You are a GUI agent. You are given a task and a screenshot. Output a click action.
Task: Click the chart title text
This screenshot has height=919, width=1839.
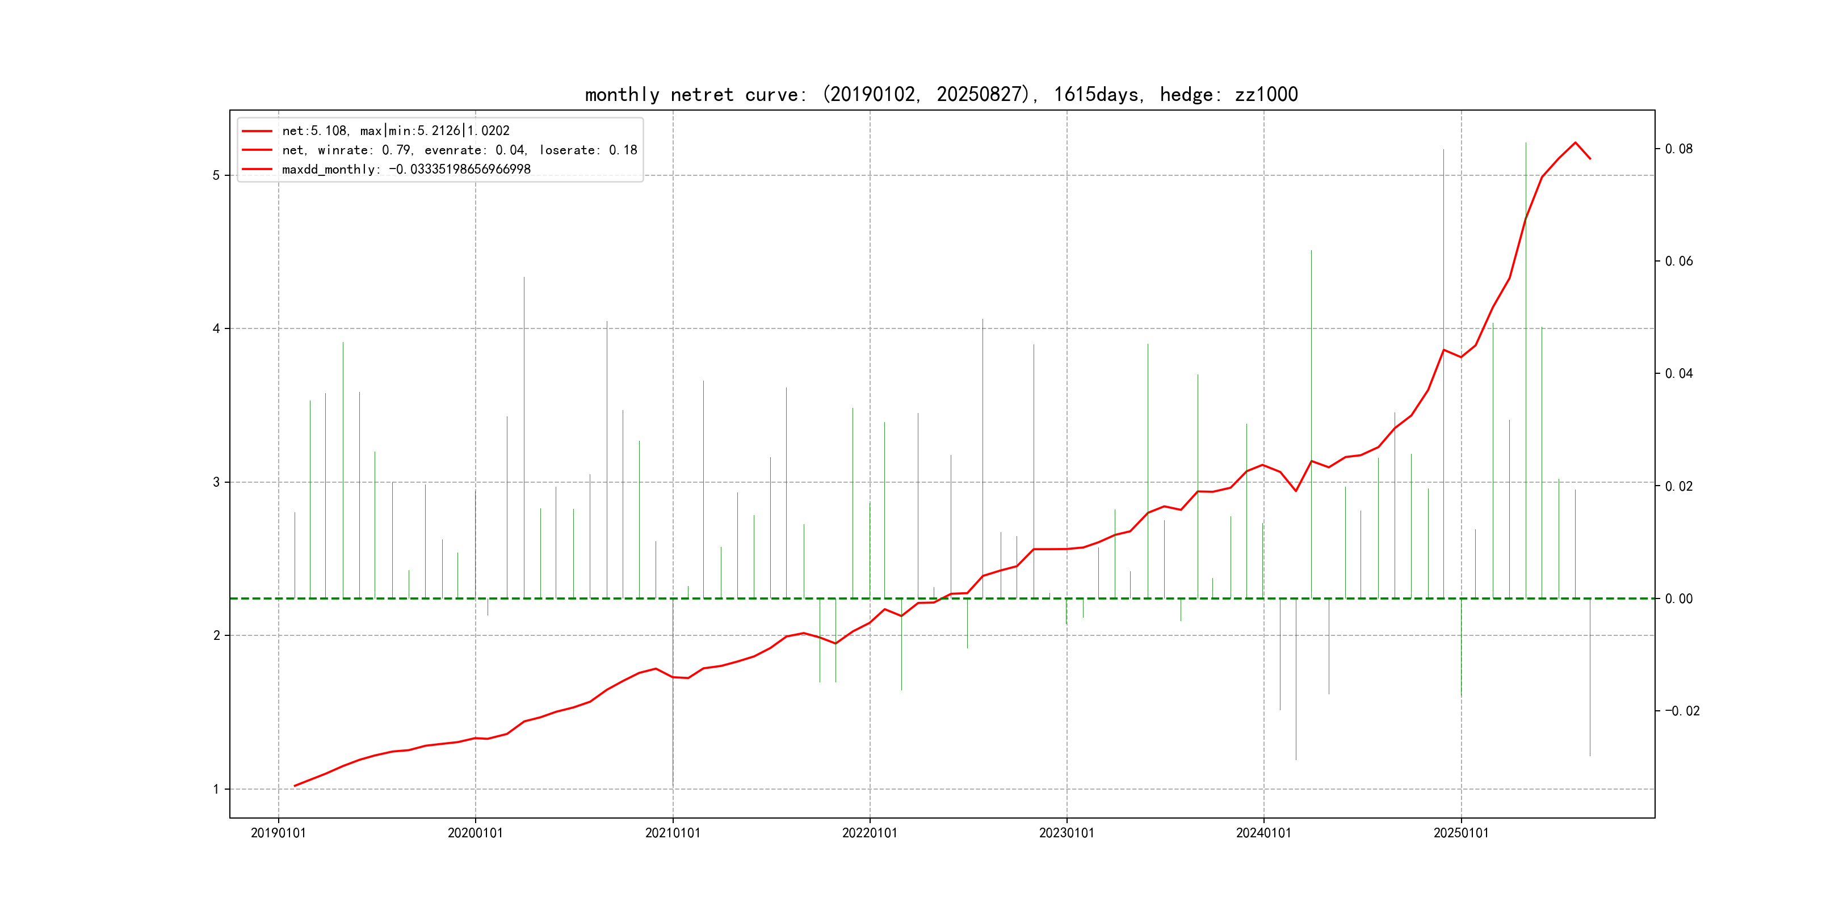click(x=941, y=95)
